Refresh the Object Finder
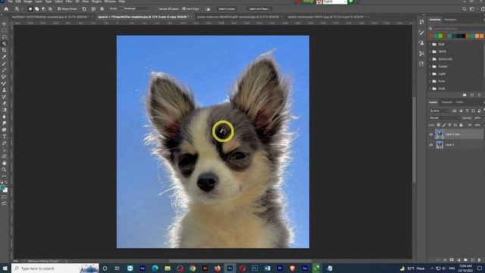The height and width of the screenshot is (273, 485). tap(84, 9)
